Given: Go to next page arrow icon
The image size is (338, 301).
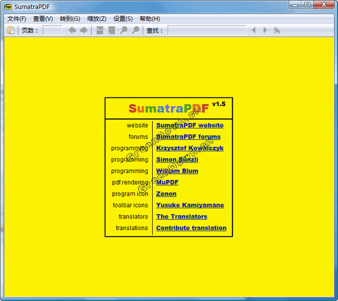Looking at the screenshot, I should click(x=84, y=30).
